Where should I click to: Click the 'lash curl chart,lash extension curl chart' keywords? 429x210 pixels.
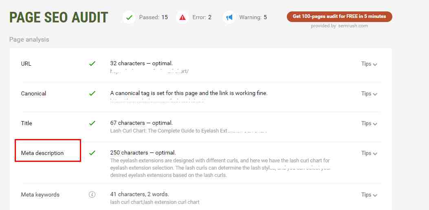[155, 202]
